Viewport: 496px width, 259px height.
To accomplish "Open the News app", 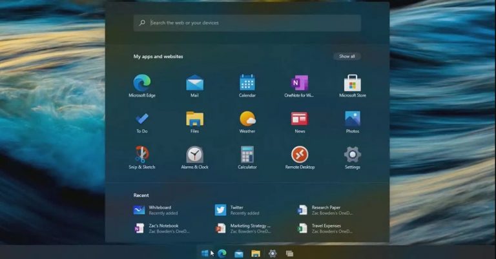I will point(300,122).
